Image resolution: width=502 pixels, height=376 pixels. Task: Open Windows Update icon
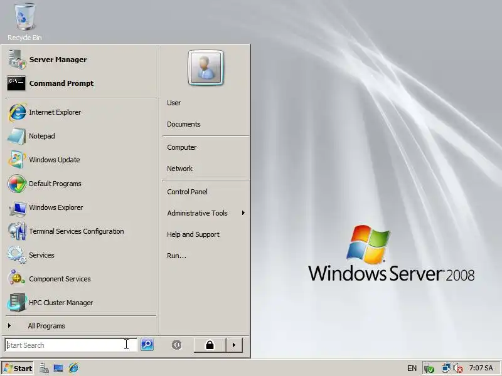(x=17, y=160)
